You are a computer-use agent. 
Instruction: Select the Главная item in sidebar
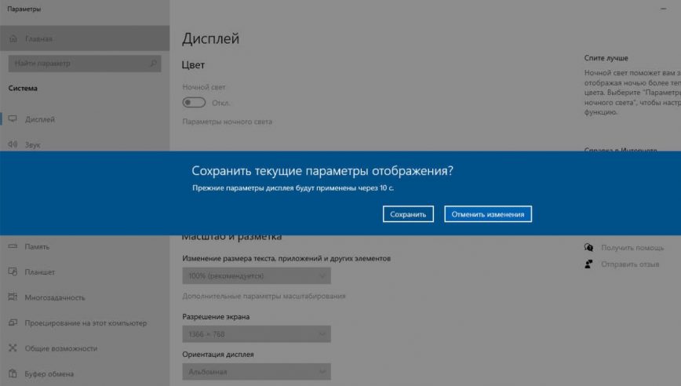[x=85, y=38]
